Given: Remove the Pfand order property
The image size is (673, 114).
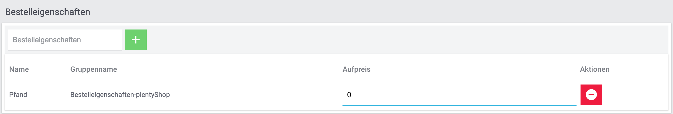Looking at the screenshot, I should [591, 95].
